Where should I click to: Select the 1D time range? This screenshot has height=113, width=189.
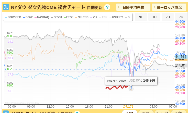154,17
